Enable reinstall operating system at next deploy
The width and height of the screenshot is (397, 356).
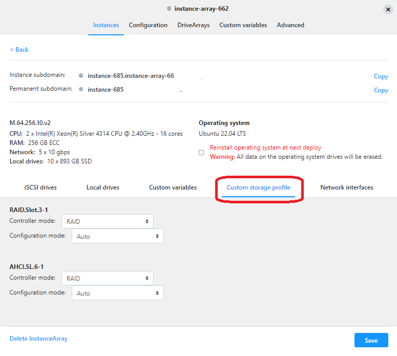coord(201,153)
